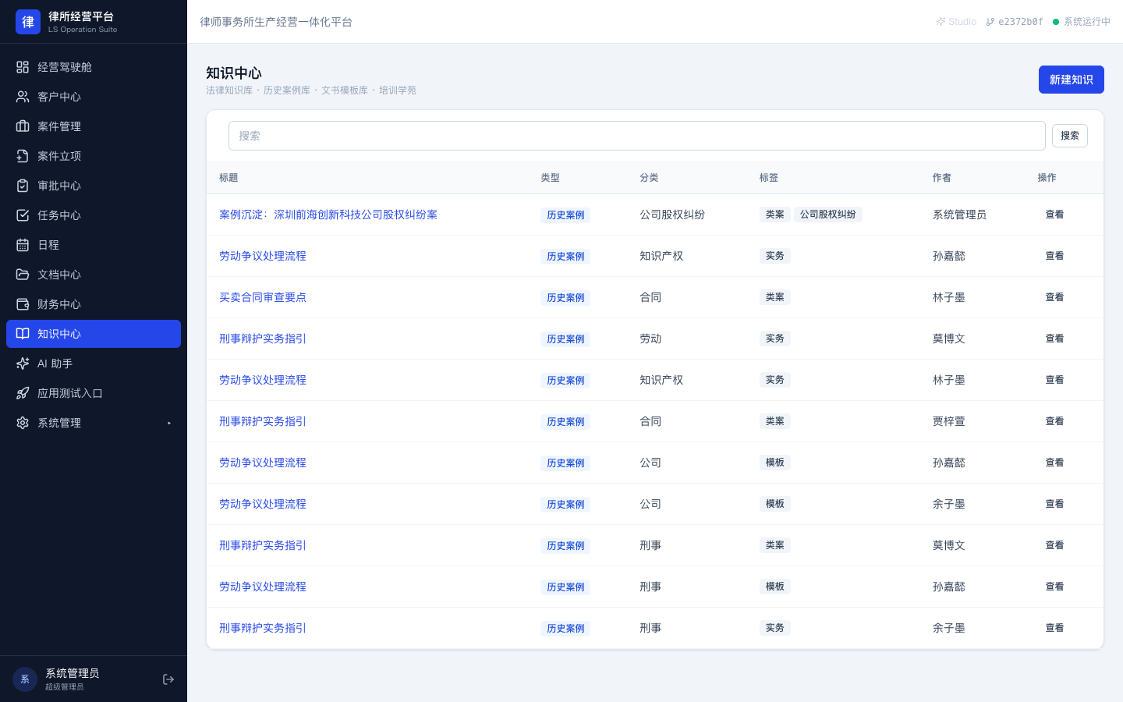Viewport: 1123px width, 702px height.
Task: View the 系统管理员 author row via 查看
Action: point(1054,214)
